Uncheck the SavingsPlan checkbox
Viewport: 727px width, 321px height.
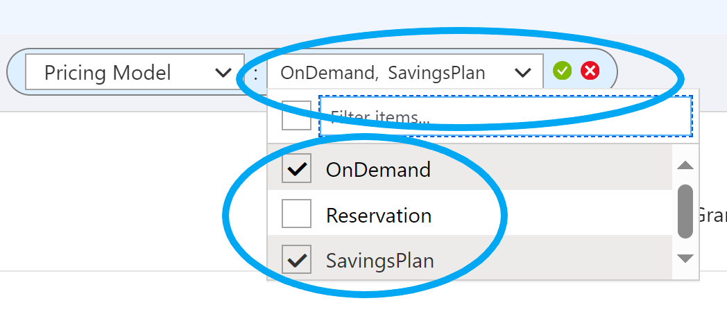point(296,259)
